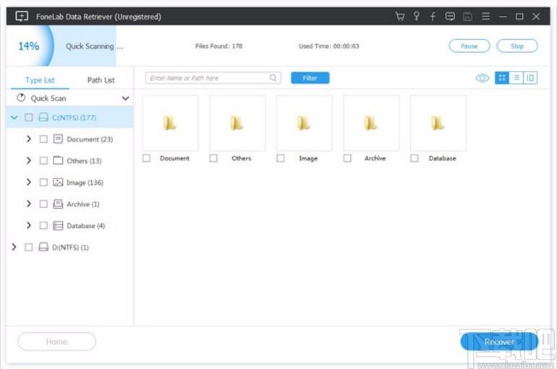
Task: Open the Document folder thumbnail
Action: point(170,123)
